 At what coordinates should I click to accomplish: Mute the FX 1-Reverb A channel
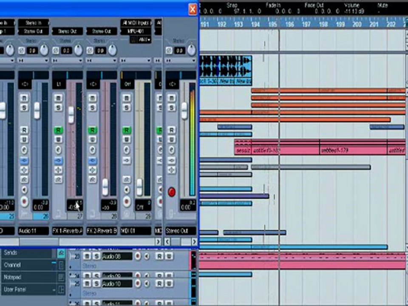click(x=58, y=98)
